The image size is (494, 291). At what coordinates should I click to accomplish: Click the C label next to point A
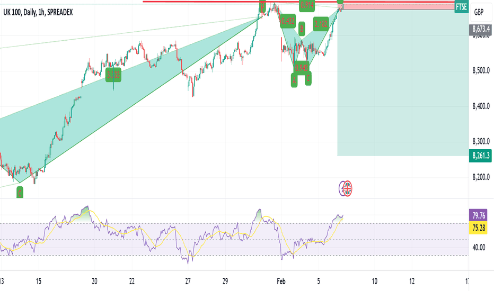click(x=308, y=78)
